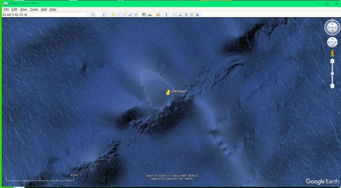Toggle the sidebar panel visibility

pos(104,15)
